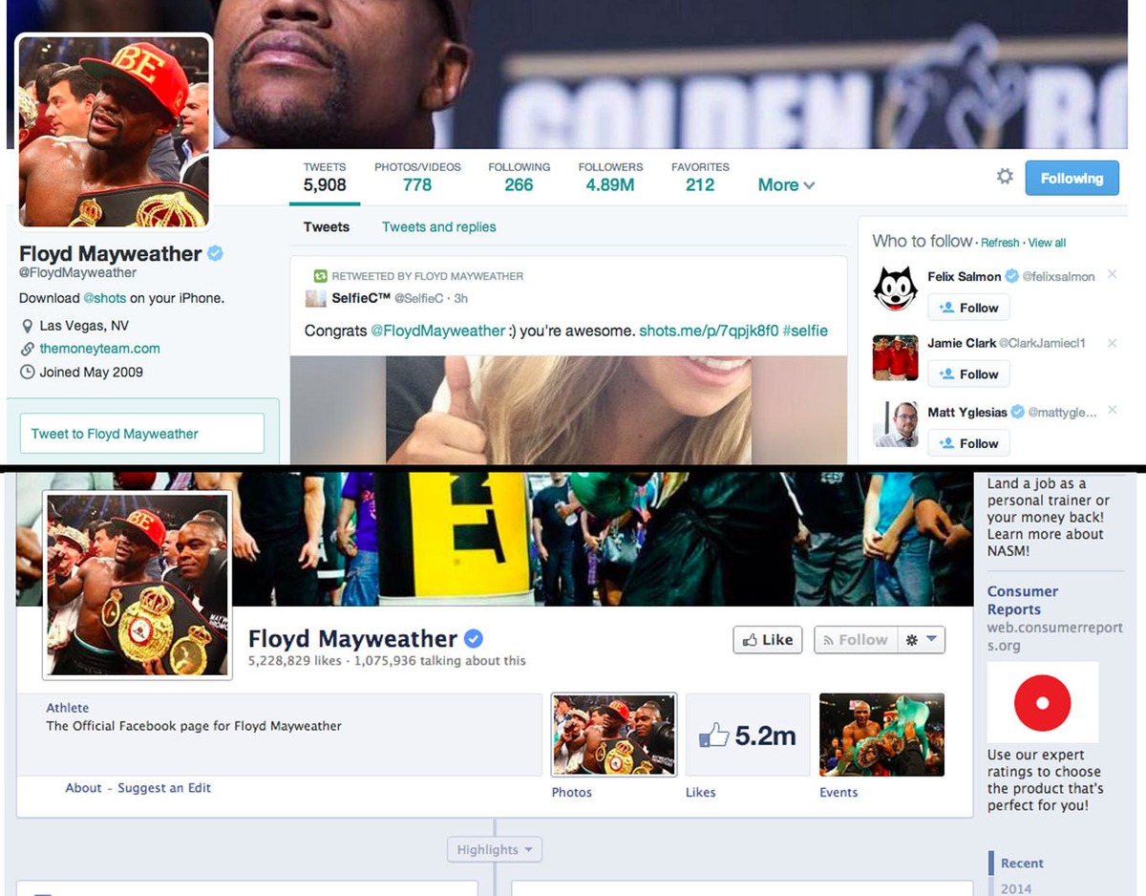The height and width of the screenshot is (896, 1146).
Task: Click the Tweet to Floyd Mayweather field
Action: [x=141, y=434]
